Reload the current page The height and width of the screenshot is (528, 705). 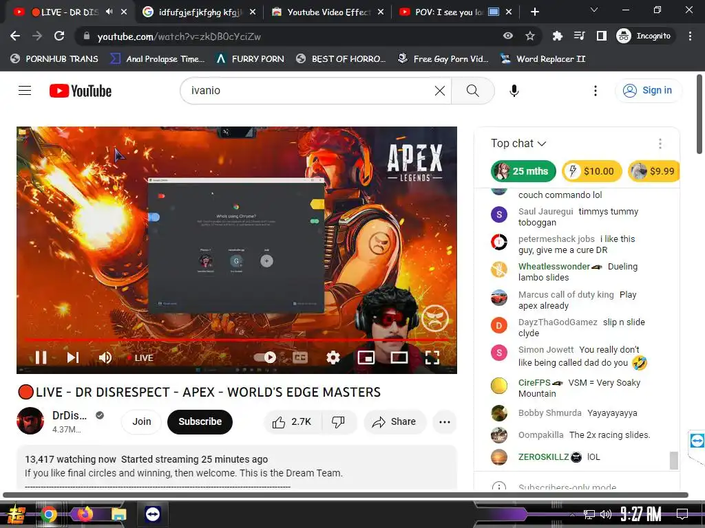pyautogui.click(x=59, y=36)
